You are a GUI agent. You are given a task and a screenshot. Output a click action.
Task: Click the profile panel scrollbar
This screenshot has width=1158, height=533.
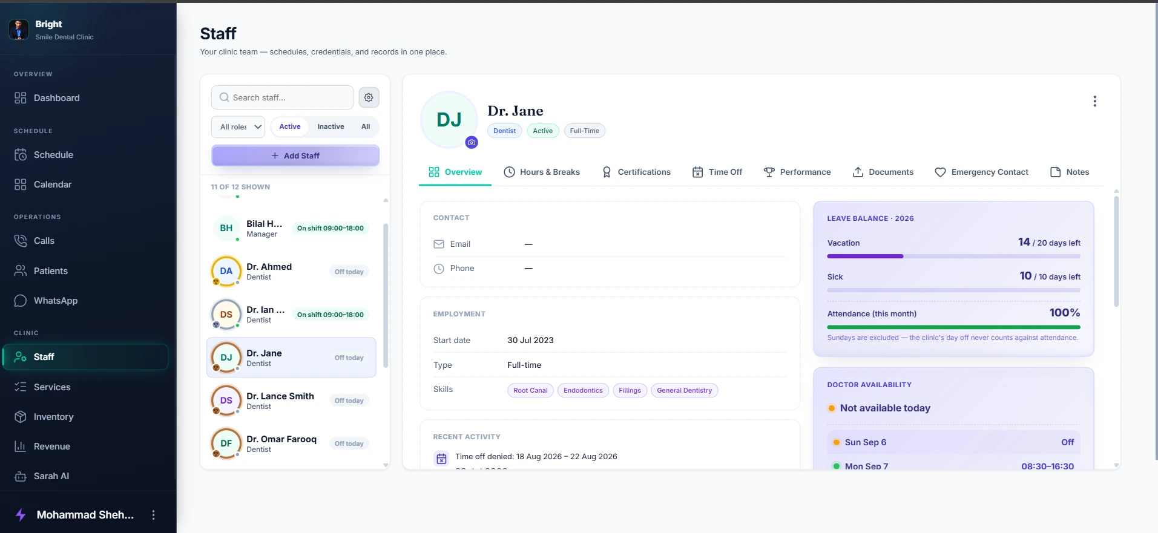coord(1116,251)
